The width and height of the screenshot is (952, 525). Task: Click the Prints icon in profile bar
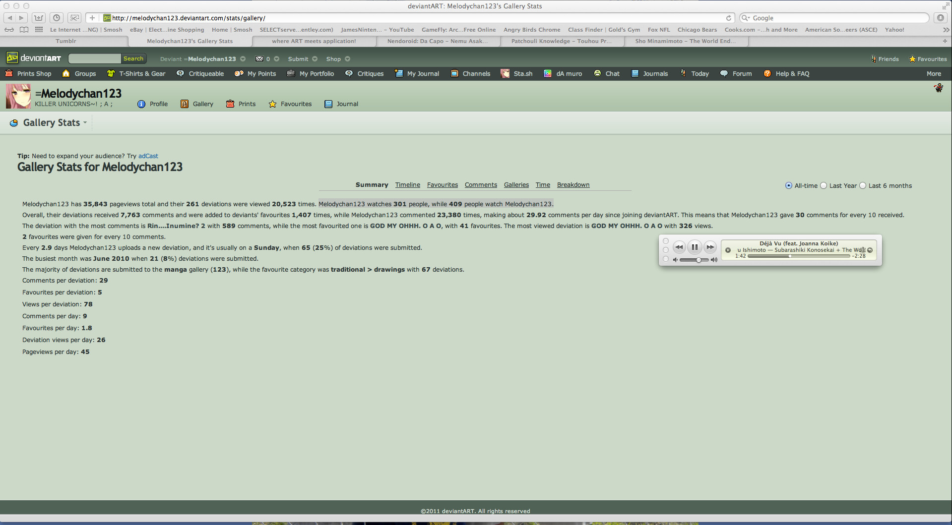pyautogui.click(x=230, y=104)
